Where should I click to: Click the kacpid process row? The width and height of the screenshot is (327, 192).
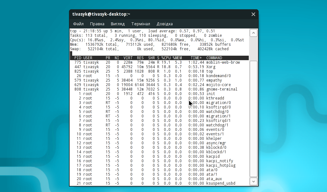[x=159, y=156]
